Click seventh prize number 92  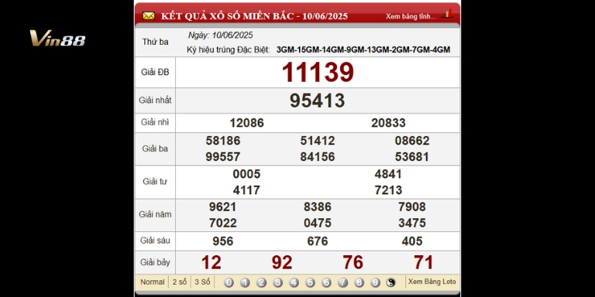282,262
